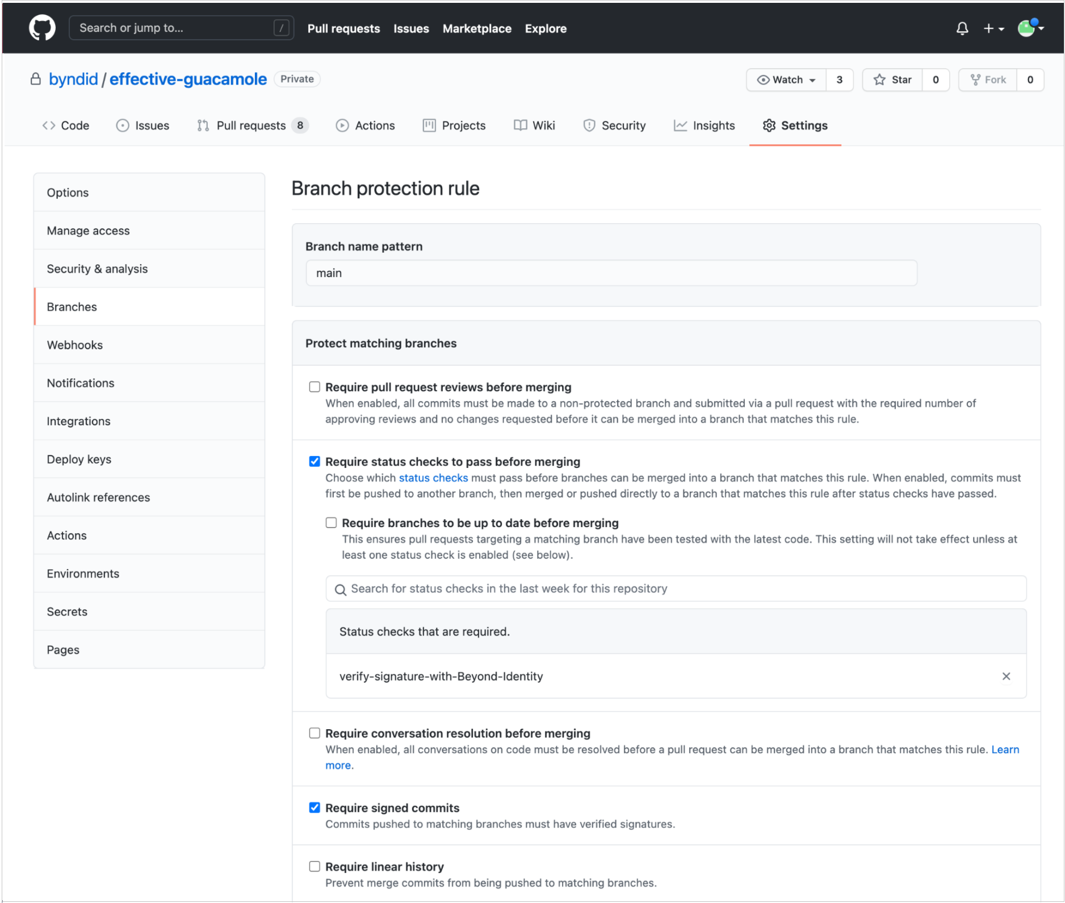Focus the status checks search box
The image size is (1065, 903).
point(676,588)
